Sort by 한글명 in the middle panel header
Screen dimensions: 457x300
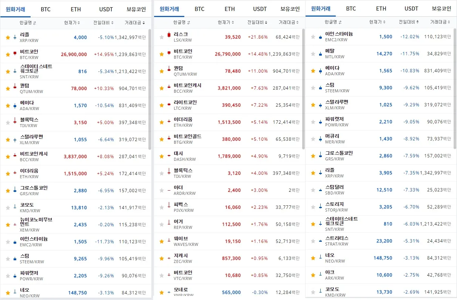point(182,23)
